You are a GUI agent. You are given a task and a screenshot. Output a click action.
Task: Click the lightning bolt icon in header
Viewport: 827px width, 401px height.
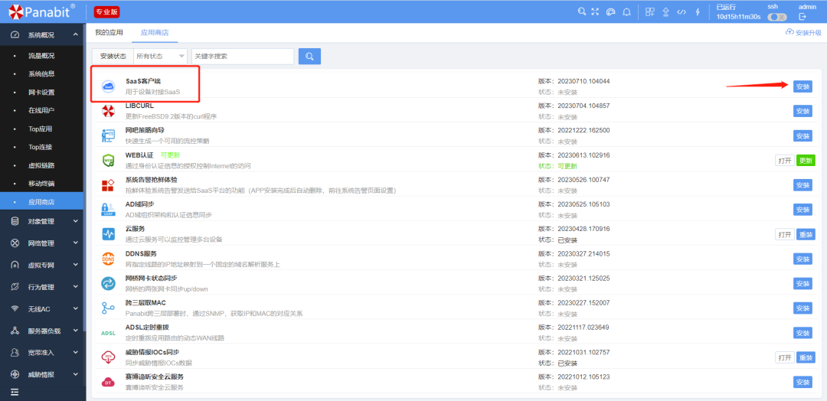[x=697, y=11]
